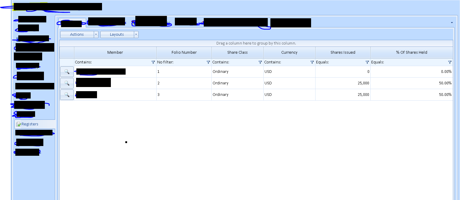Screen dimensions: 460x200
Task: Select Registers in the left sidebar
Action: click(x=30, y=124)
